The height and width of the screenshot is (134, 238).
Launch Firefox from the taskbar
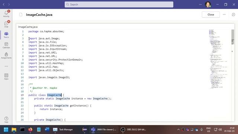(30, 130)
